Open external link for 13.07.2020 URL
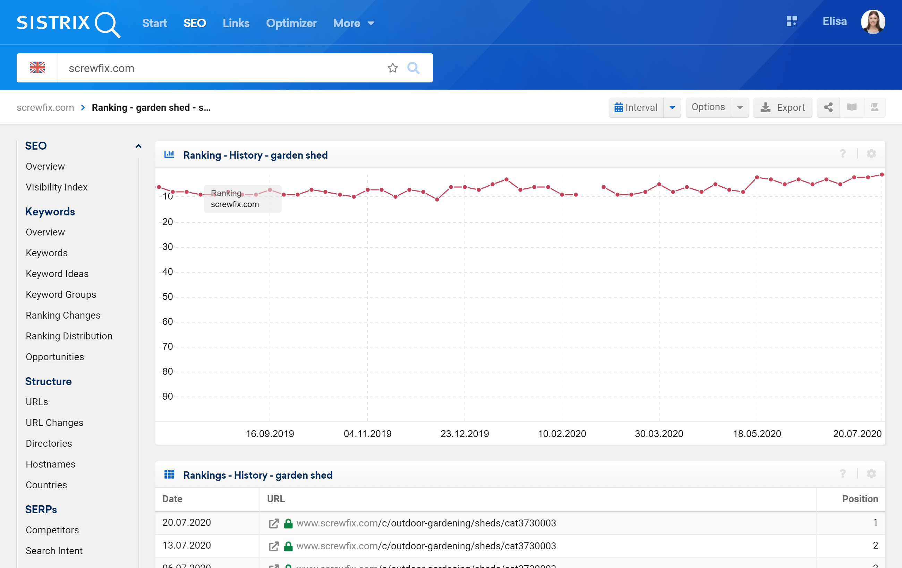Viewport: 902px width, 568px height. [274, 546]
